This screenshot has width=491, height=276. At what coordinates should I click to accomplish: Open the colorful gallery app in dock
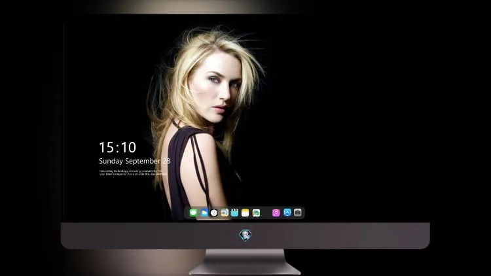tap(256, 213)
